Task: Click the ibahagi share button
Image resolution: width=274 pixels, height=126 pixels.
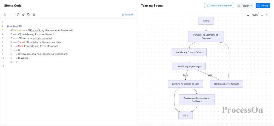Action: click(x=263, y=5)
